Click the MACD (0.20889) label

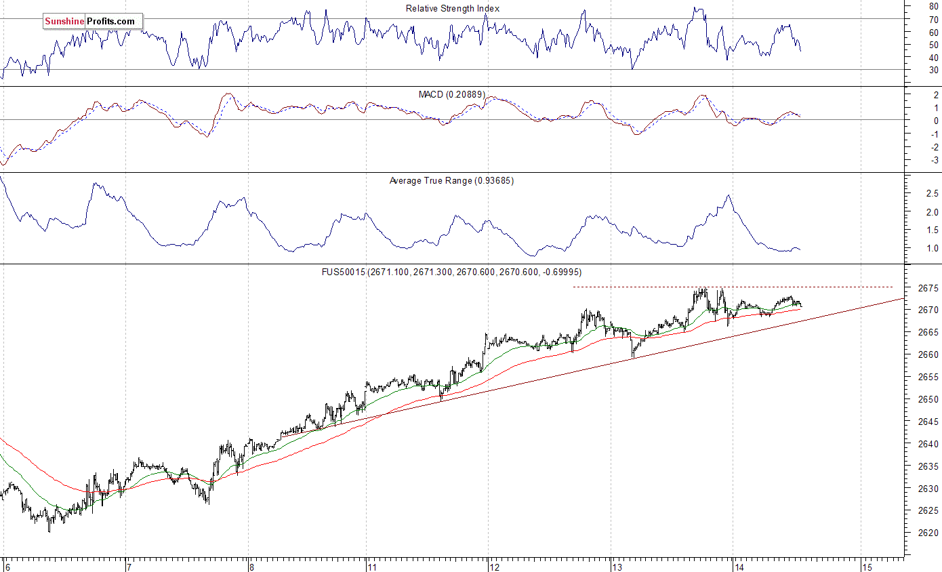451,95
